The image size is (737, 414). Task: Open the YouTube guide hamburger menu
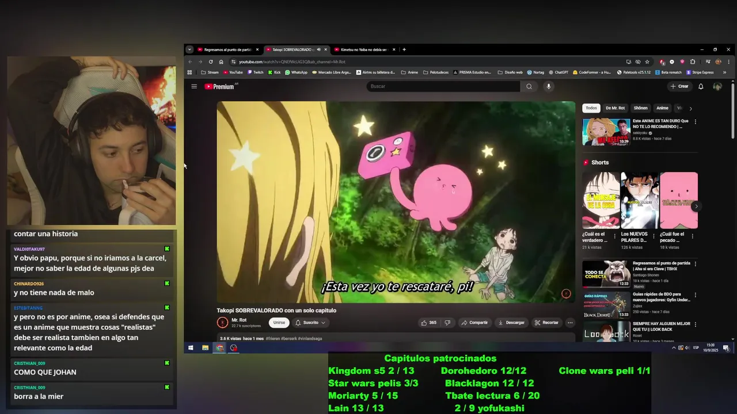pos(194,86)
